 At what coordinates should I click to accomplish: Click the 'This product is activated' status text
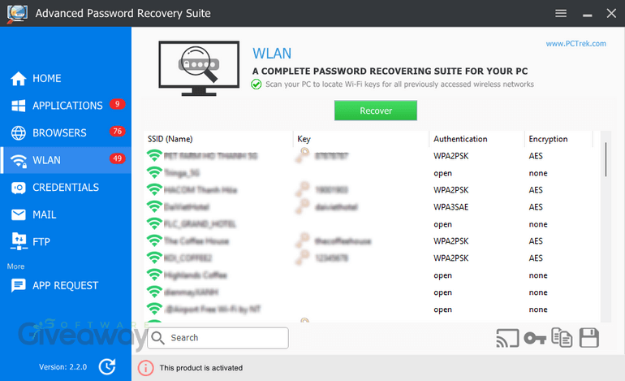(x=201, y=368)
